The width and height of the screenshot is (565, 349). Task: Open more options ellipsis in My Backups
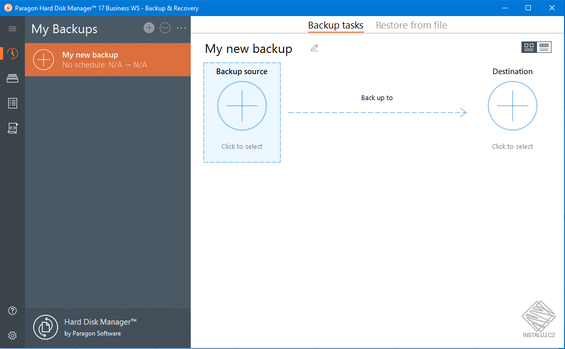click(181, 28)
